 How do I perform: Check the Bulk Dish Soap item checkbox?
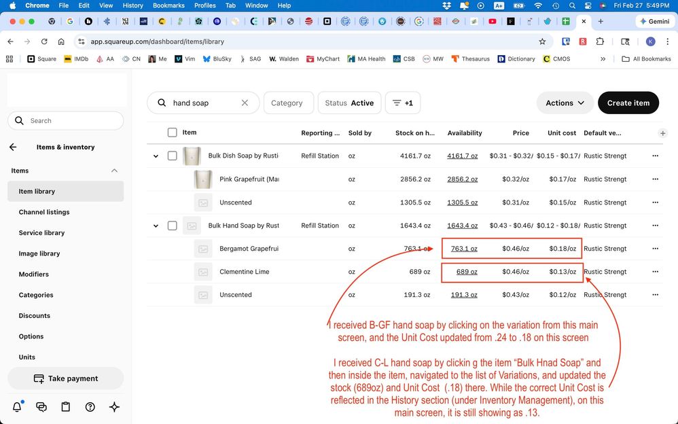(x=172, y=156)
